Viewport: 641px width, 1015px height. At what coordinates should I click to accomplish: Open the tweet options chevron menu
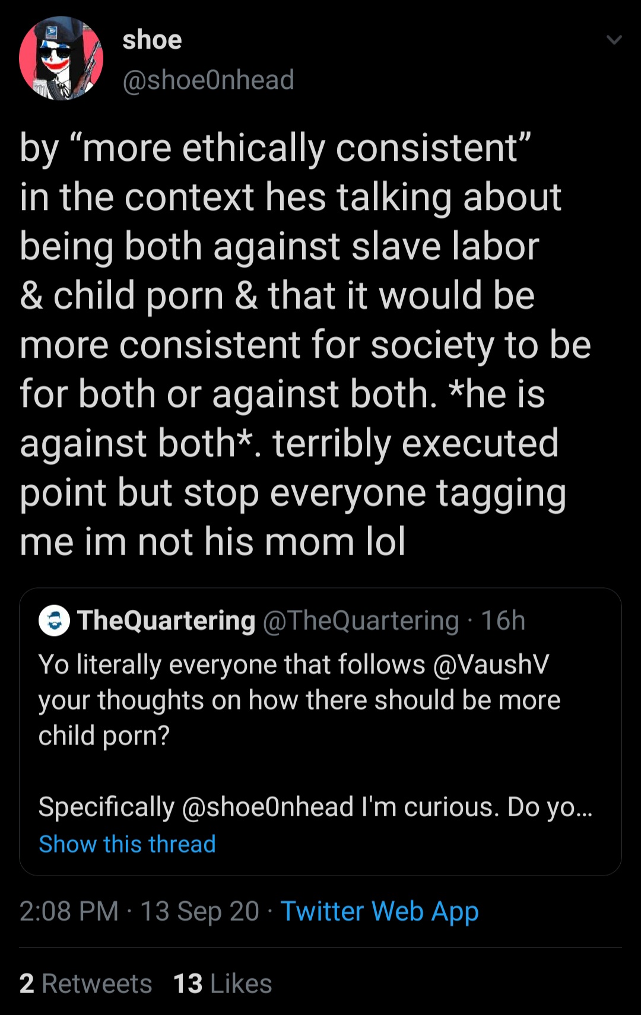point(614,40)
